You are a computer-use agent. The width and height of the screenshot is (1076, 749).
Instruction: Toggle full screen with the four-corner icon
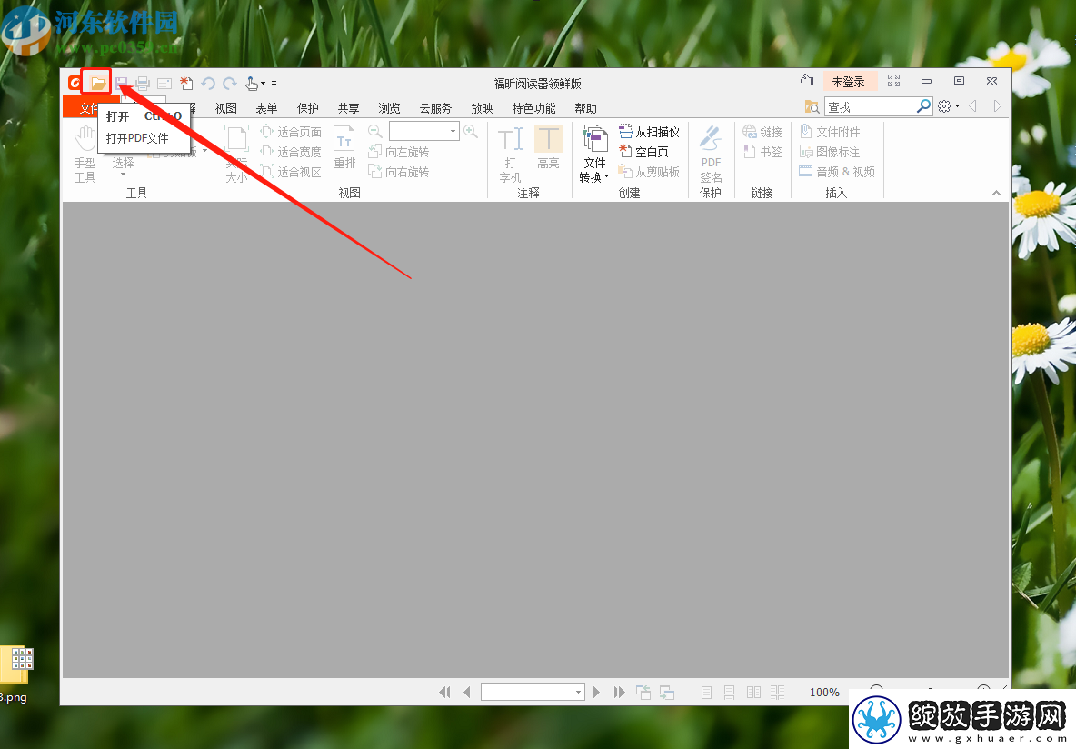(x=893, y=81)
